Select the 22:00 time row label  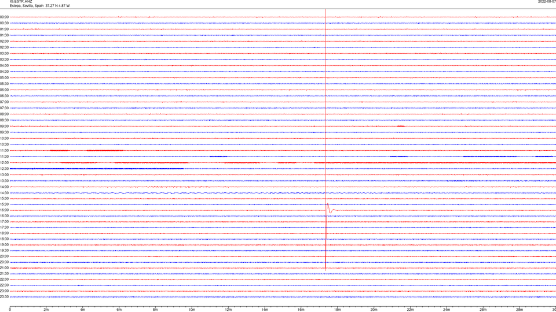coord(4,280)
